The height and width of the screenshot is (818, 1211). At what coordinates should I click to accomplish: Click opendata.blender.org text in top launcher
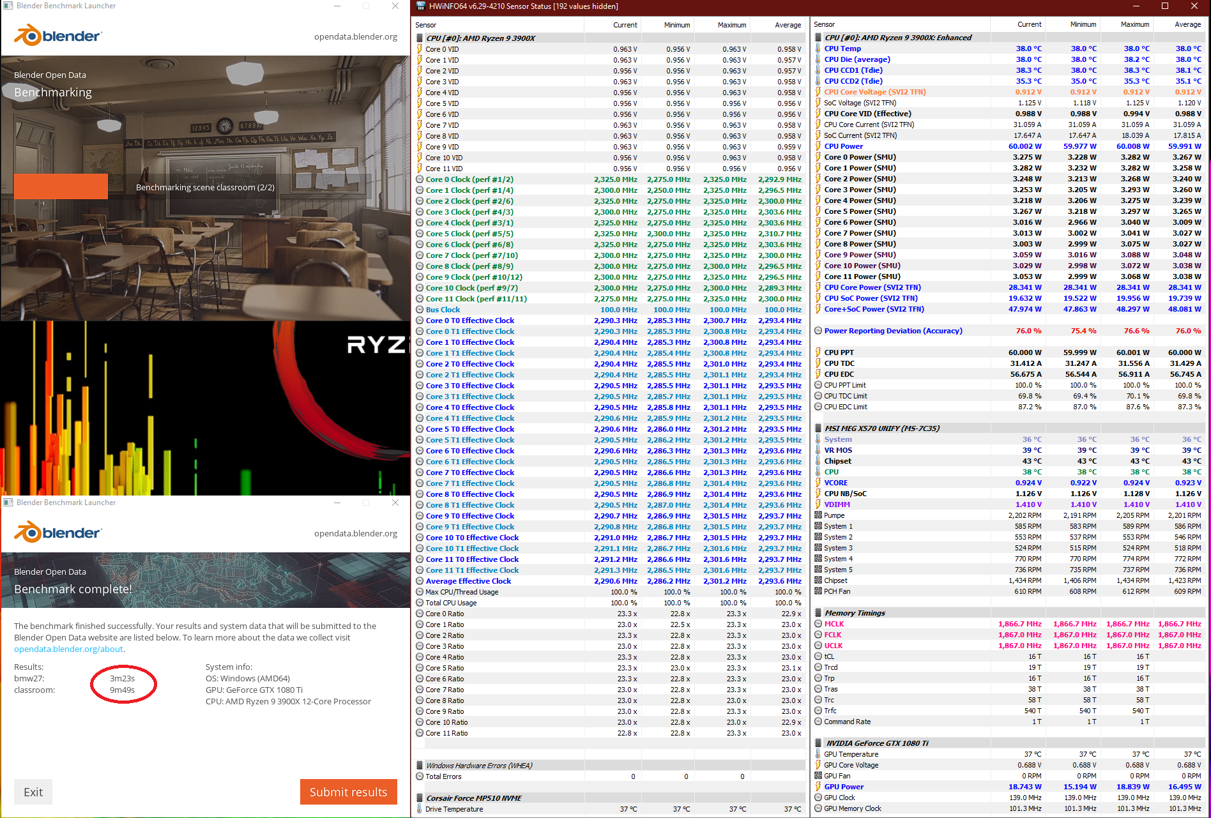[x=356, y=36]
